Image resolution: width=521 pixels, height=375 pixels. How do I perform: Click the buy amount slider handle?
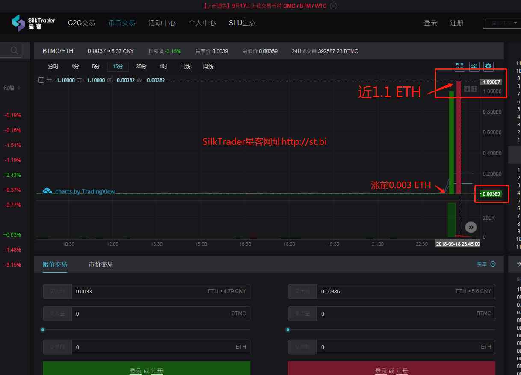tap(43, 330)
